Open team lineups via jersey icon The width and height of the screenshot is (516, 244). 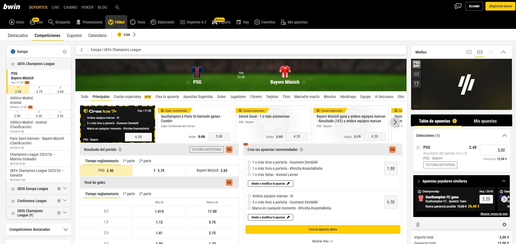pyautogui.click(x=417, y=84)
